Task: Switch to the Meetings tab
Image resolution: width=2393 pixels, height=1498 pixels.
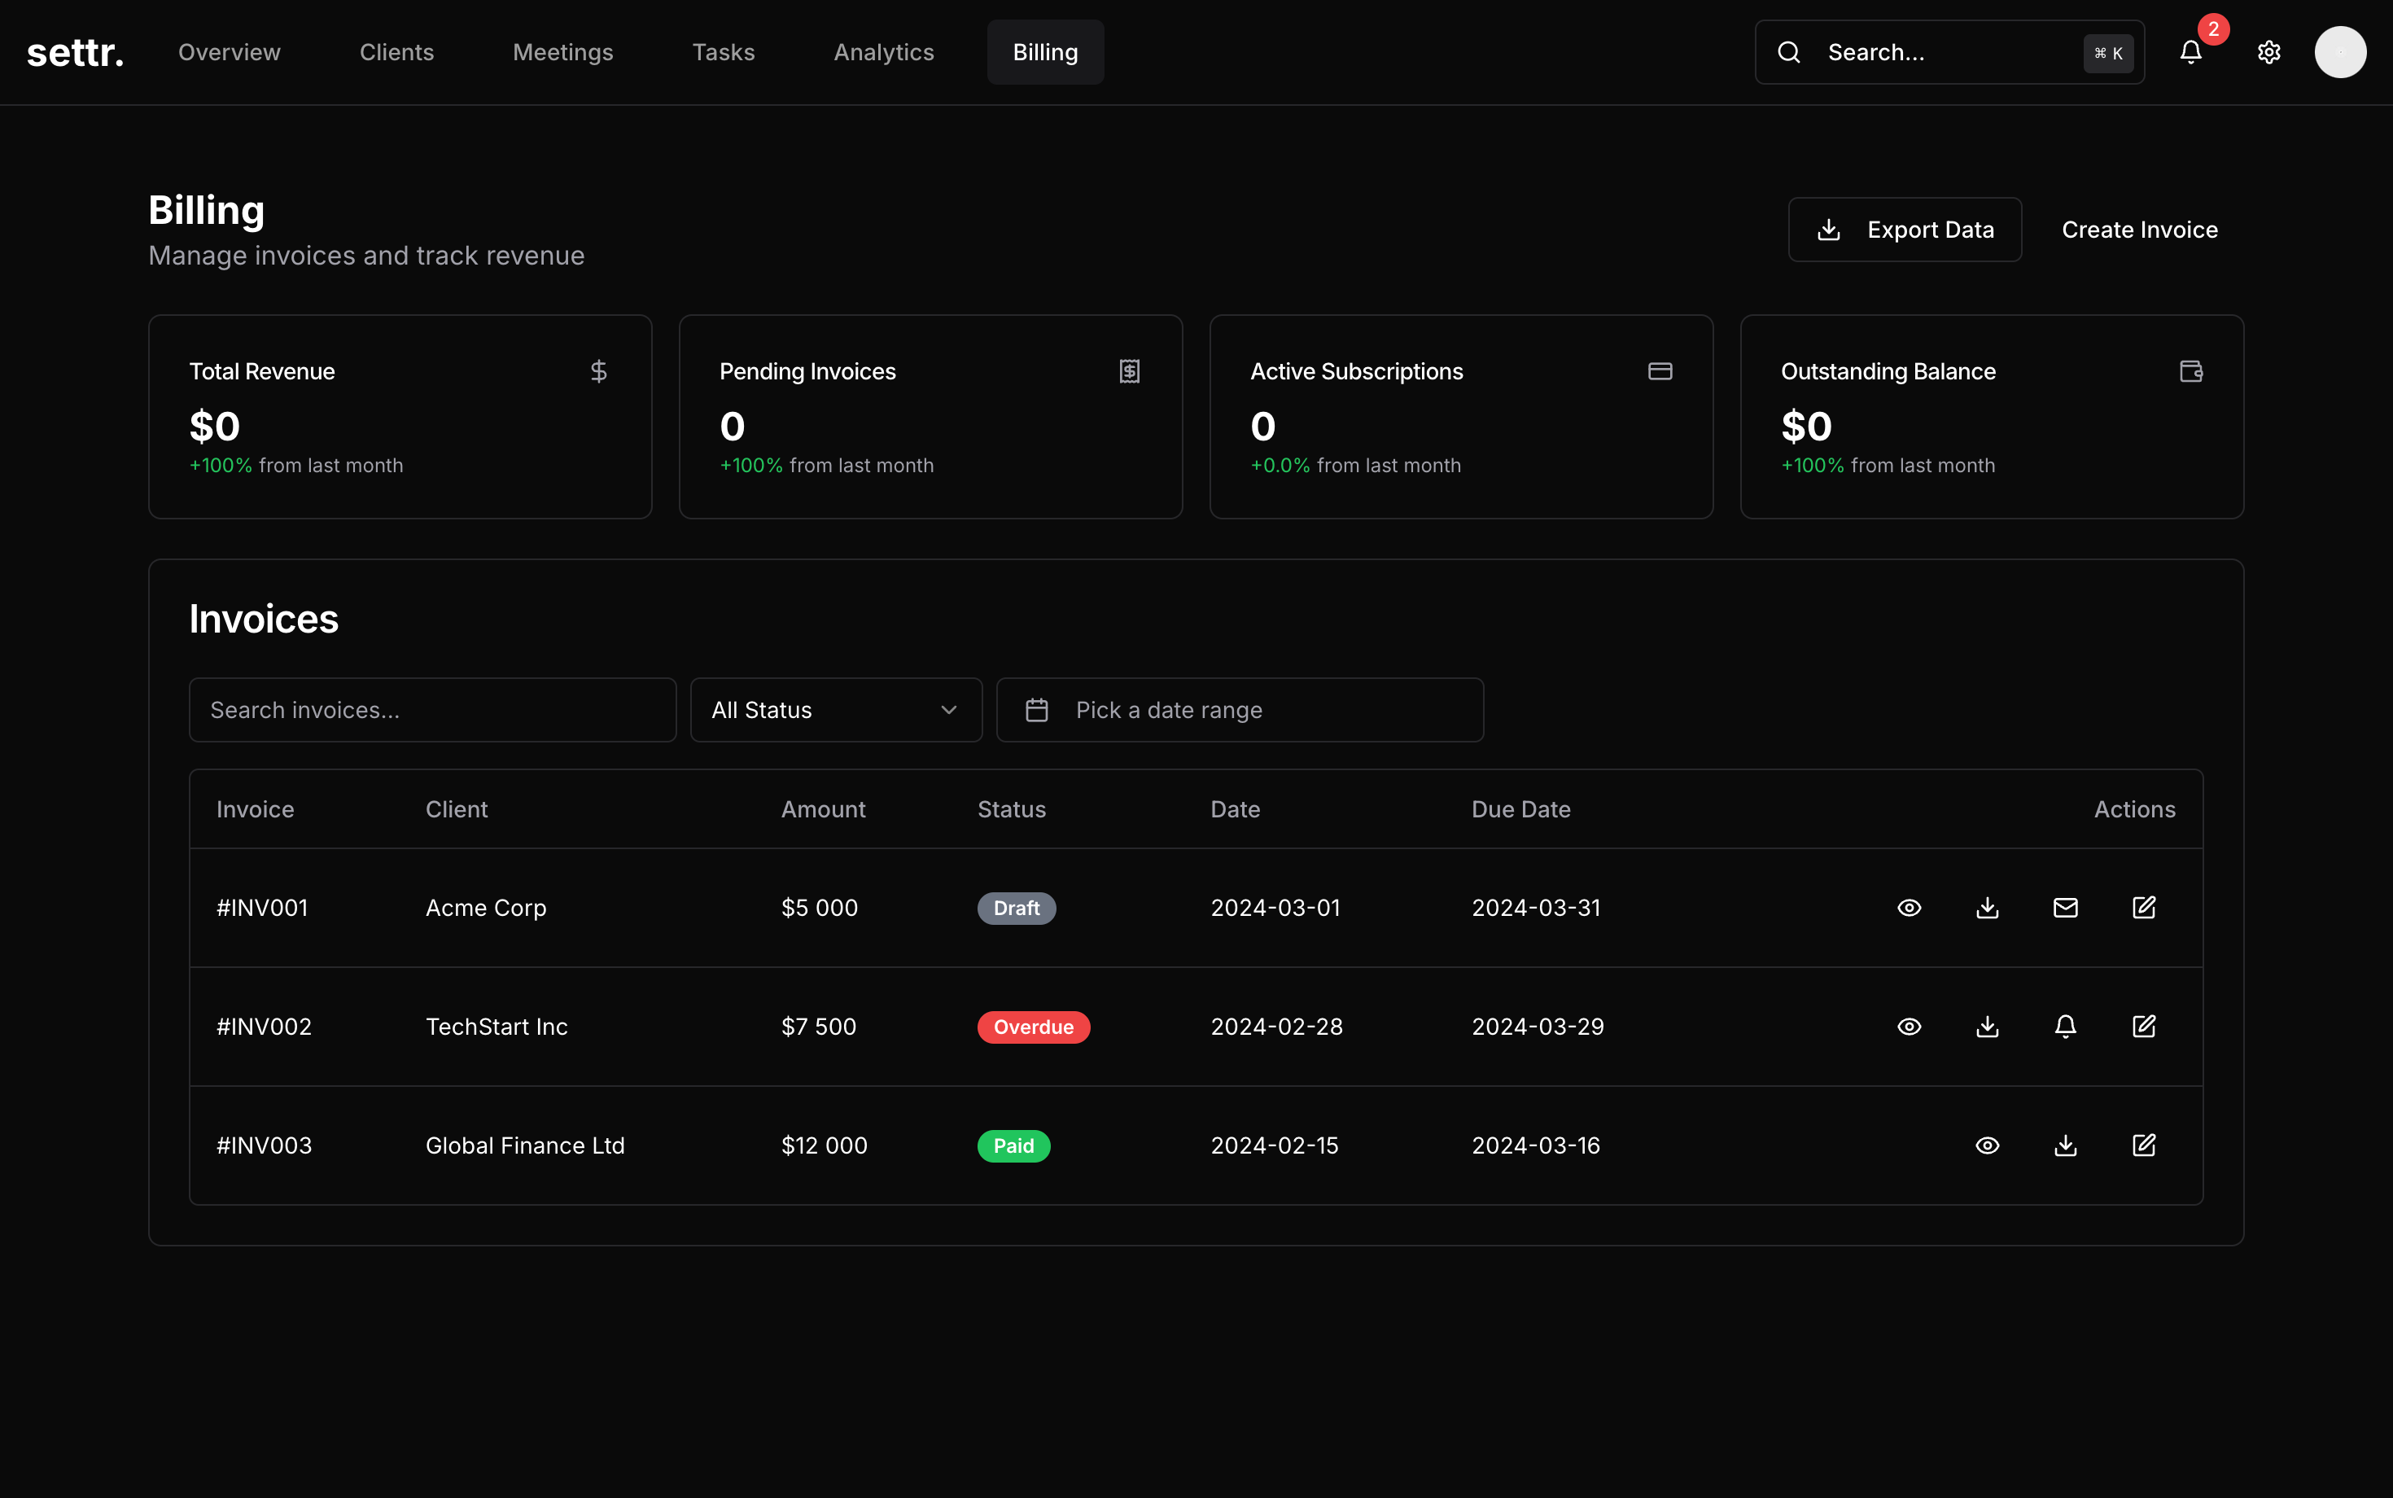Action: tap(562, 52)
